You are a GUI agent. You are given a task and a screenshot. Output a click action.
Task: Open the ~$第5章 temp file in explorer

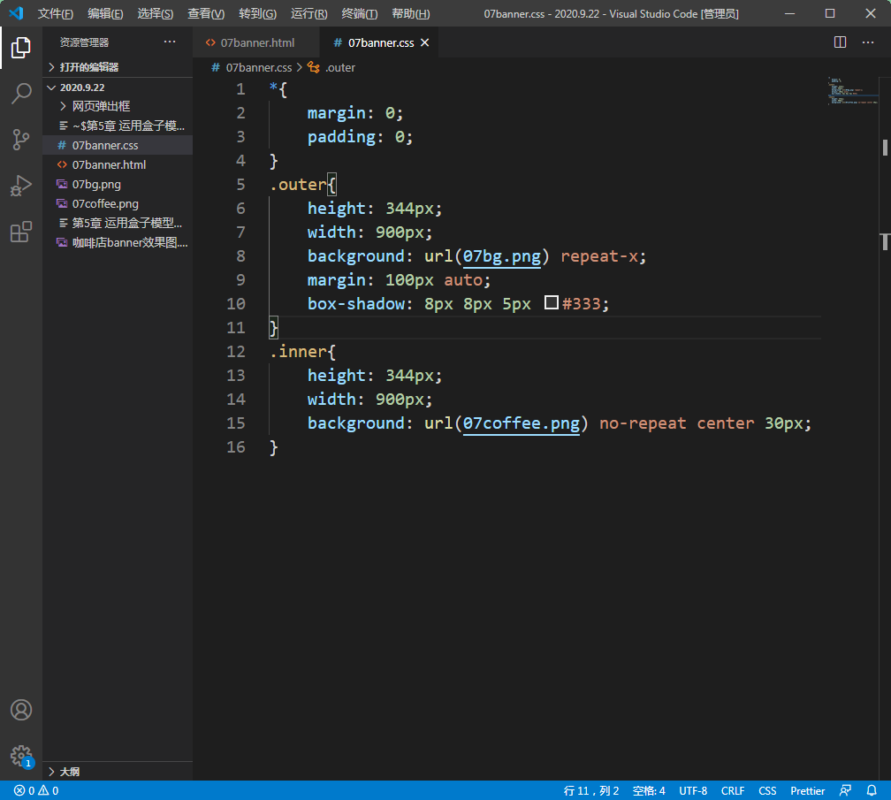(118, 126)
